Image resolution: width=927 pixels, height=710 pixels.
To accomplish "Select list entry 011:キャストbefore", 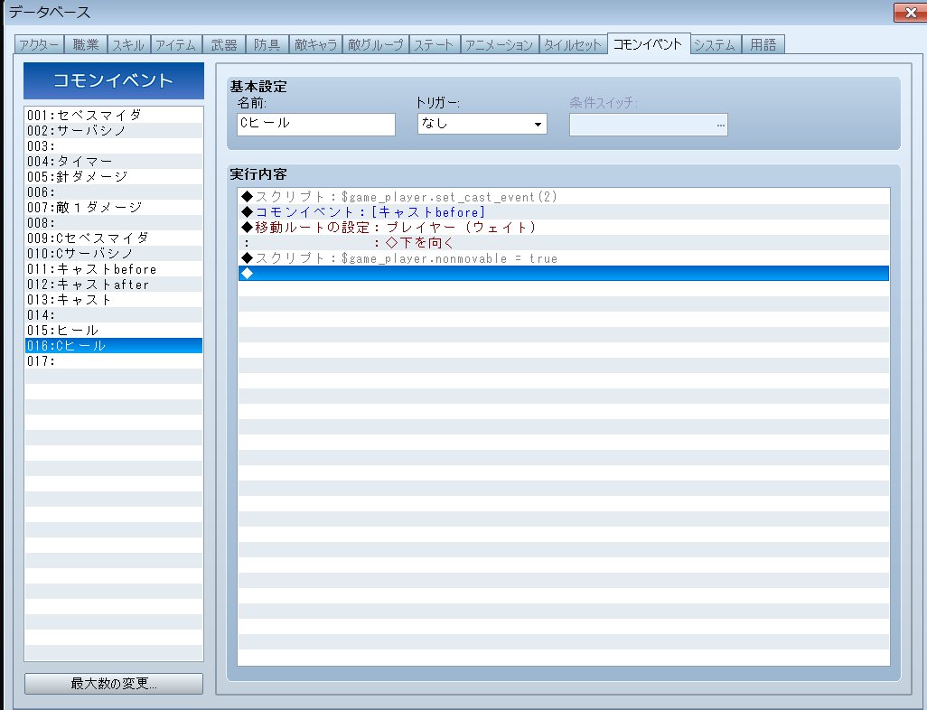I will coord(114,268).
